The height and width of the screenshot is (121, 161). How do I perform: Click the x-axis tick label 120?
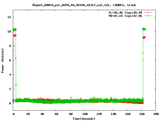[x=99, y=114]
